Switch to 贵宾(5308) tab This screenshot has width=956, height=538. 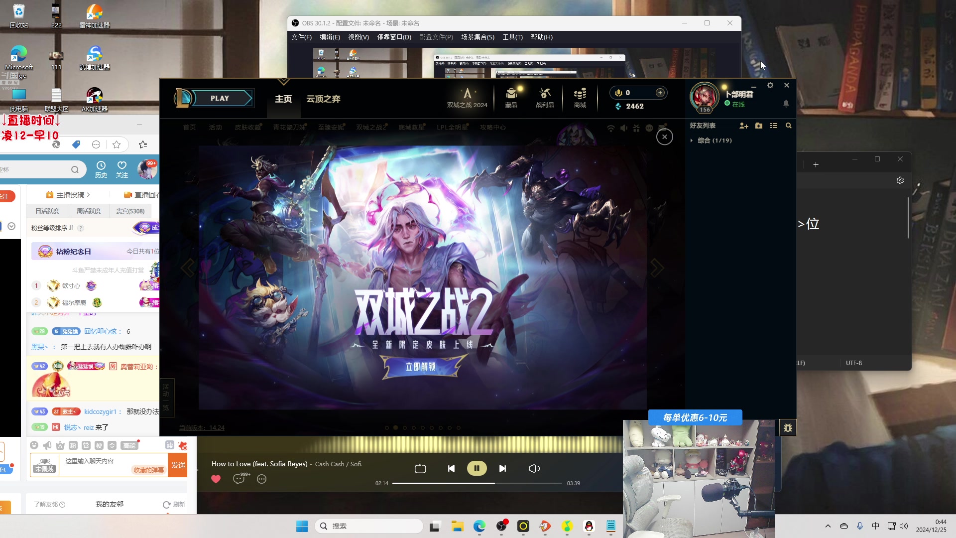click(130, 211)
